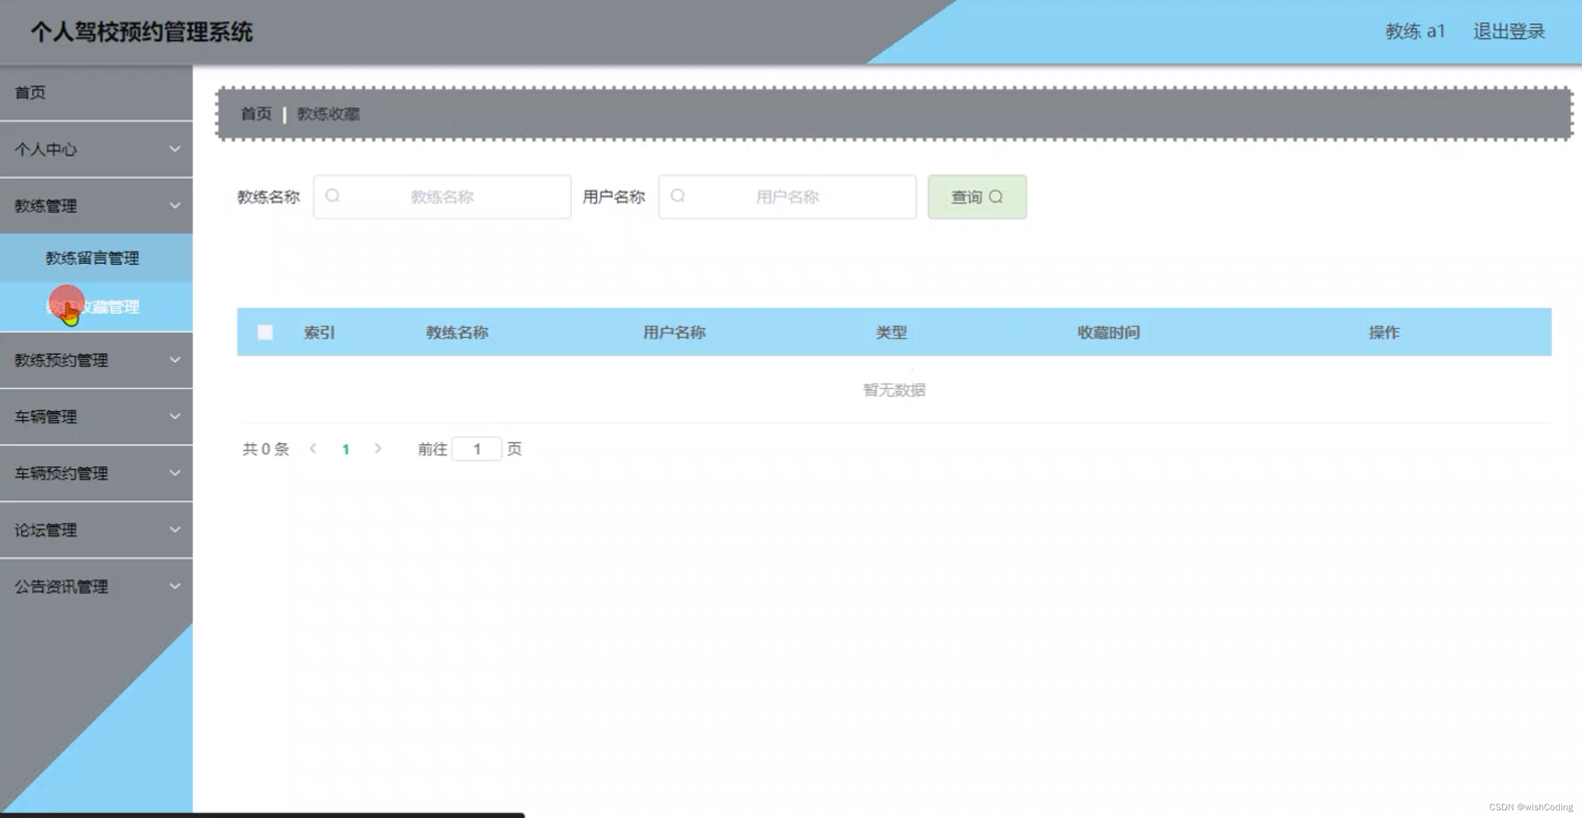Screen dimensions: 1582x818
Task: Click the 索引 column header
Action: click(319, 332)
